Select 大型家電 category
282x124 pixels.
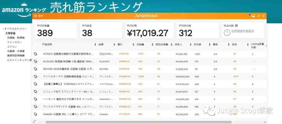click(x=10, y=33)
